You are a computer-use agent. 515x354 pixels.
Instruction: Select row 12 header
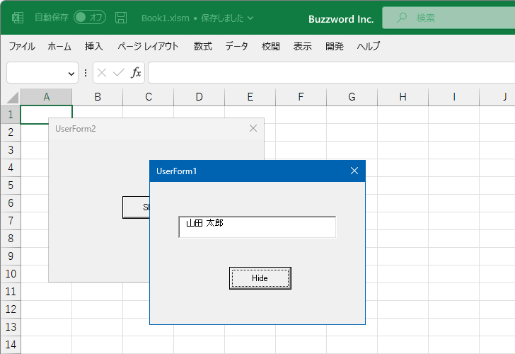(x=11, y=309)
